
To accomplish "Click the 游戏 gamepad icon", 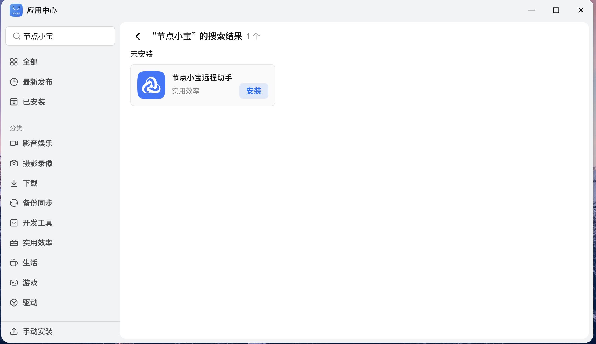I will click(14, 283).
